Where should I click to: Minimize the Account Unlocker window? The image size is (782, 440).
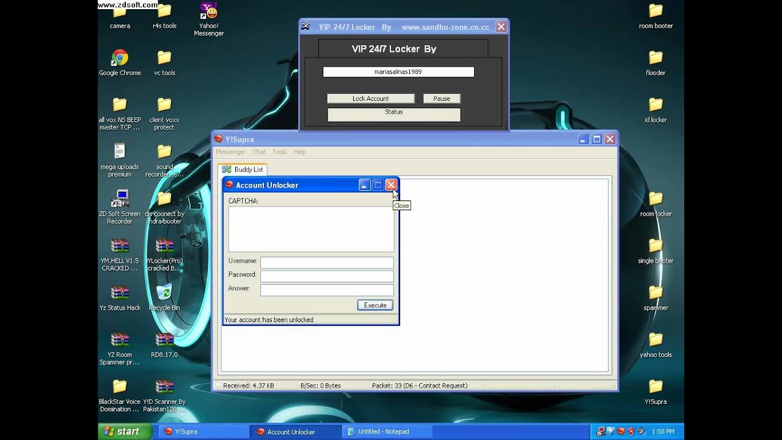tap(364, 185)
